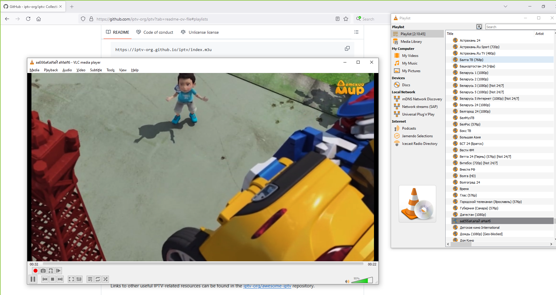The width and height of the screenshot is (556, 295).
Task: Select playlist item Дагестан (1080p)
Action: tap(502, 215)
